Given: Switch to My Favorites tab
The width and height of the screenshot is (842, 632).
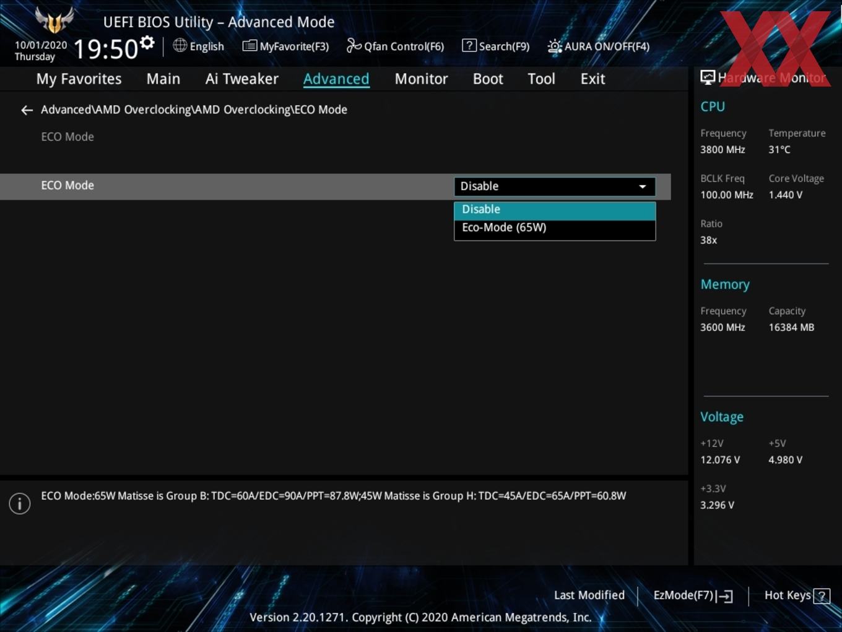Looking at the screenshot, I should pyautogui.click(x=79, y=79).
